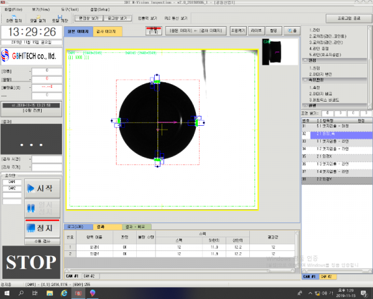Open Edge browser from the taskbar

coord(63,292)
